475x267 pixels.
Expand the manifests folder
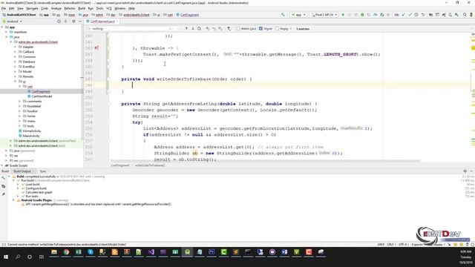pos(7,32)
